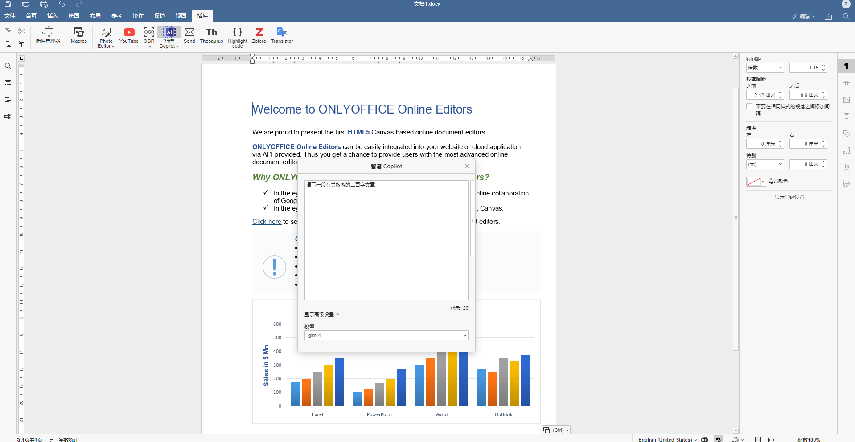The width and height of the screenshot is (855, 442).
Task: Toggle the ABC spell checking button
Action: pos(718,439)
